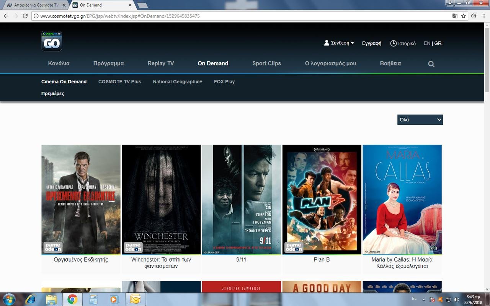Open the Chrome menu (three dots)
Screen dimensions: 490x306
tap(483, 16)
